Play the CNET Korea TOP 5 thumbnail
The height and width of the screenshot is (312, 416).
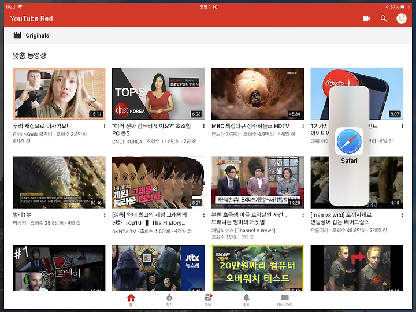tap(158, 94)
